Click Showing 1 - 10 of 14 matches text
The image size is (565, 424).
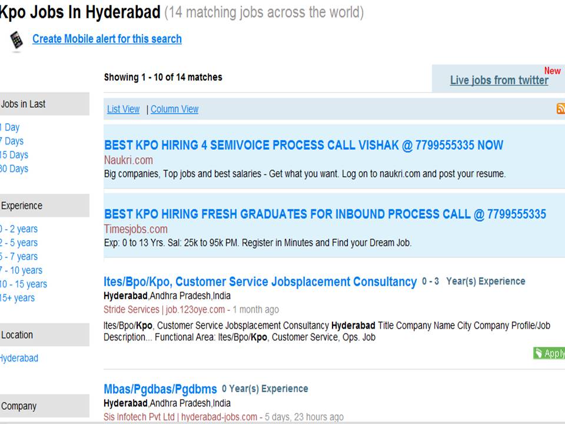click(x=163, y=77)
